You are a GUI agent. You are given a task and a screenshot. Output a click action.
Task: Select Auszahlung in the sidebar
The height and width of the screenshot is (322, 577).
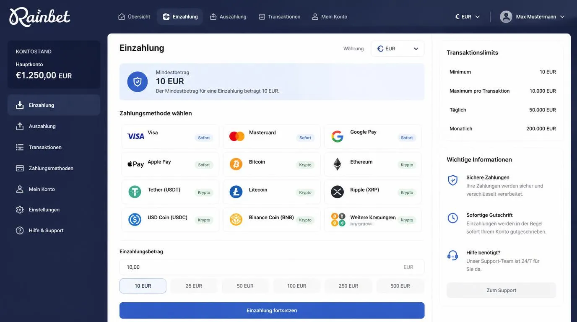(54, 126)
